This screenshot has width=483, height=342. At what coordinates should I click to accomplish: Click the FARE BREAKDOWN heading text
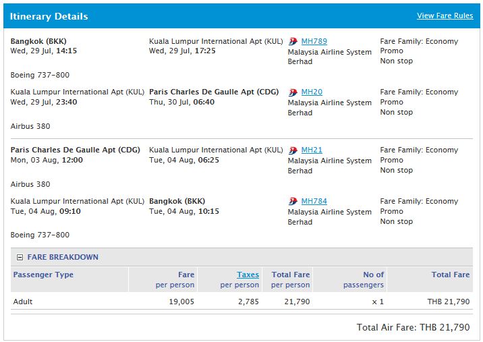click(x=63, y=257)
